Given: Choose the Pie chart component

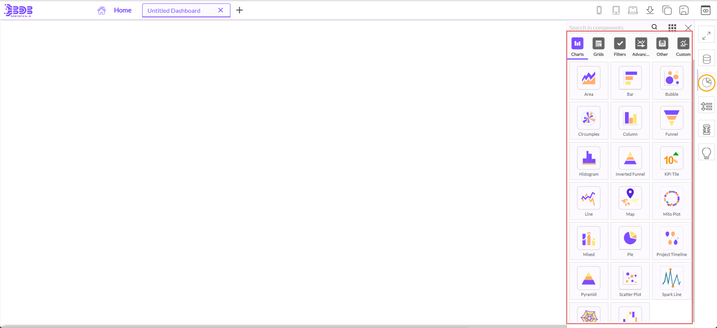Looking at the screenshot, I should 630,241.
